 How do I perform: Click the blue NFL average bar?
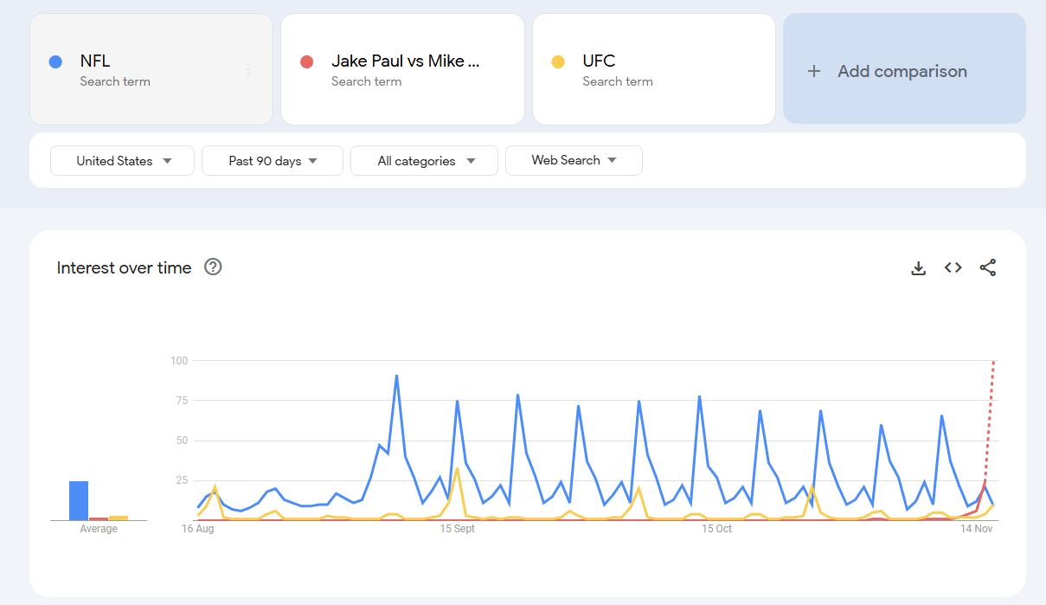[79, 500]
